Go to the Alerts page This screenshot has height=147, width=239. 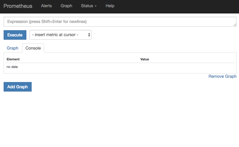pos(46,6)
